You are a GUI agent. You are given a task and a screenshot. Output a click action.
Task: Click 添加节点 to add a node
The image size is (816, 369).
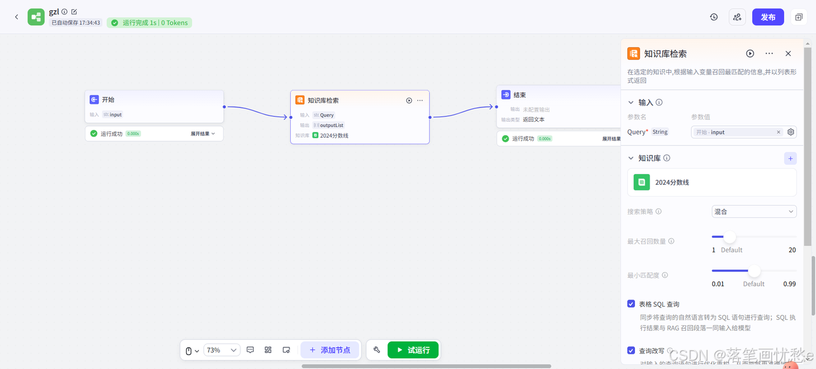[x=330, y=350]
